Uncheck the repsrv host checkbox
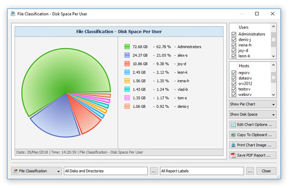 pyautogui.click(x=234, y=73)
